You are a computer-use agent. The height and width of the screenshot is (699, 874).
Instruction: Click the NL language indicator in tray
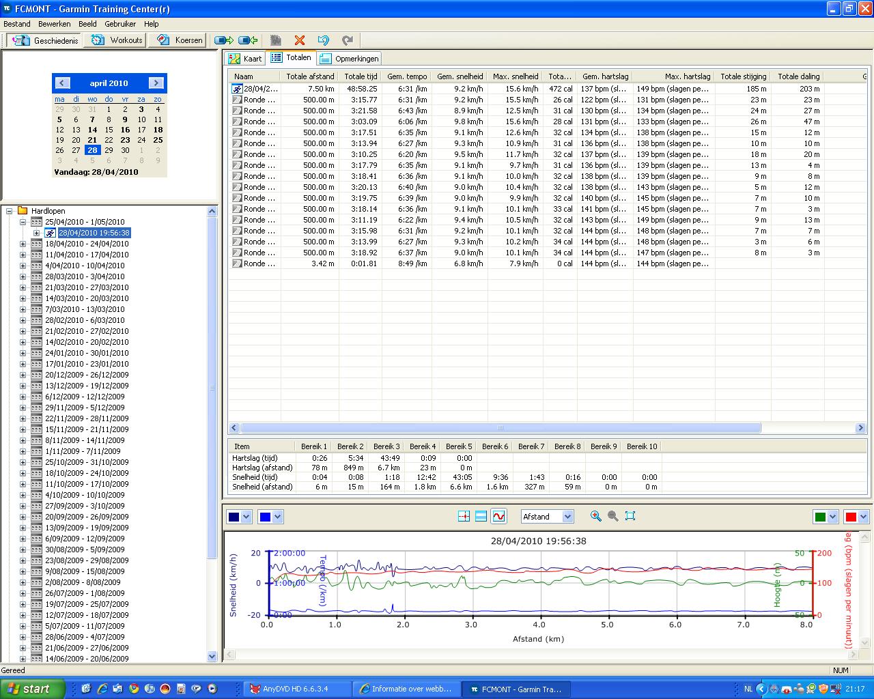748,689
